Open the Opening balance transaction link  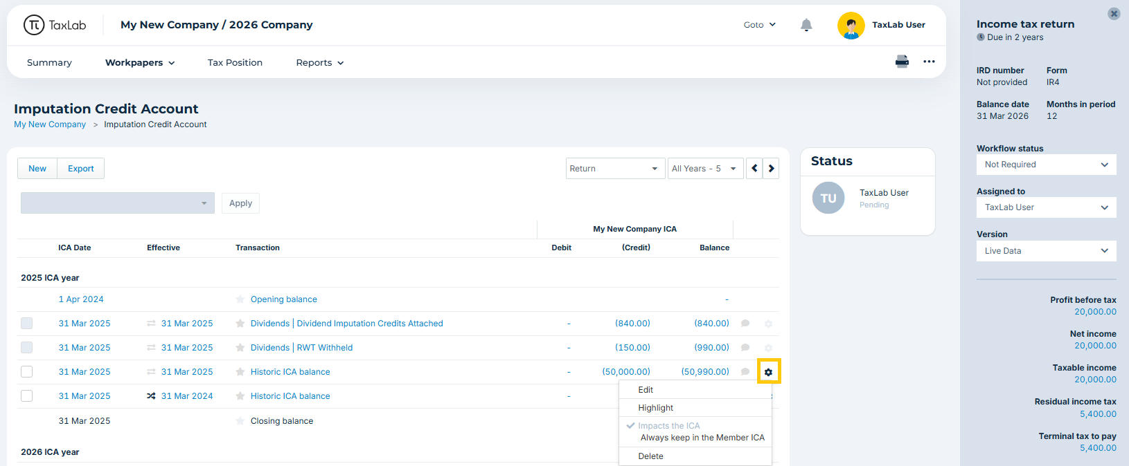(x=284, y=299)
